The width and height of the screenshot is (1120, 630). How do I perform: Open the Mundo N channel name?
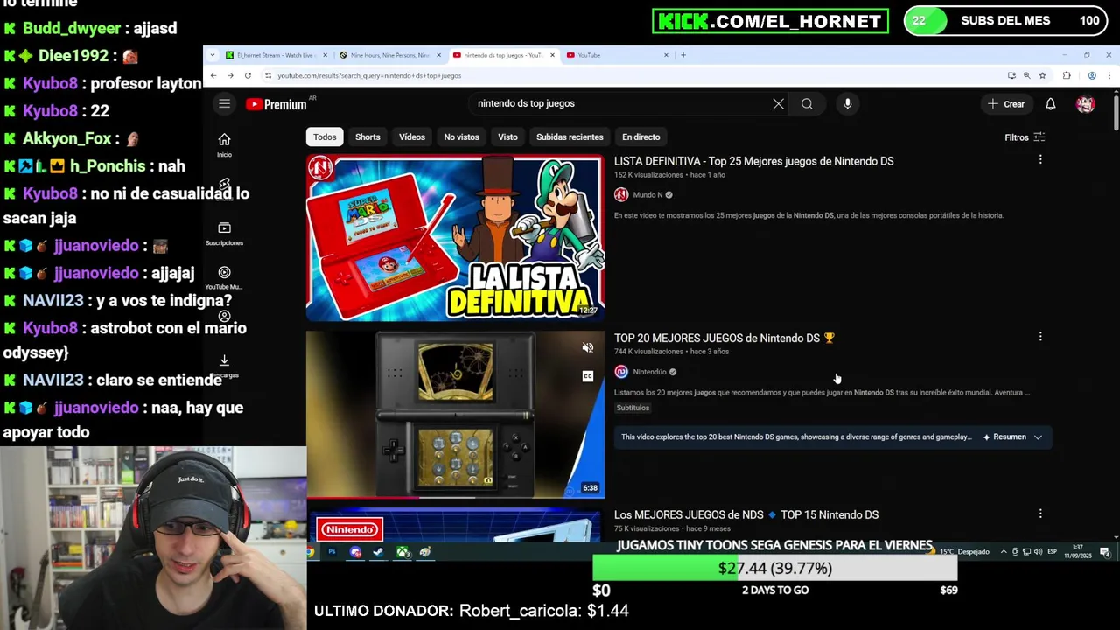(x=647, y=195)
